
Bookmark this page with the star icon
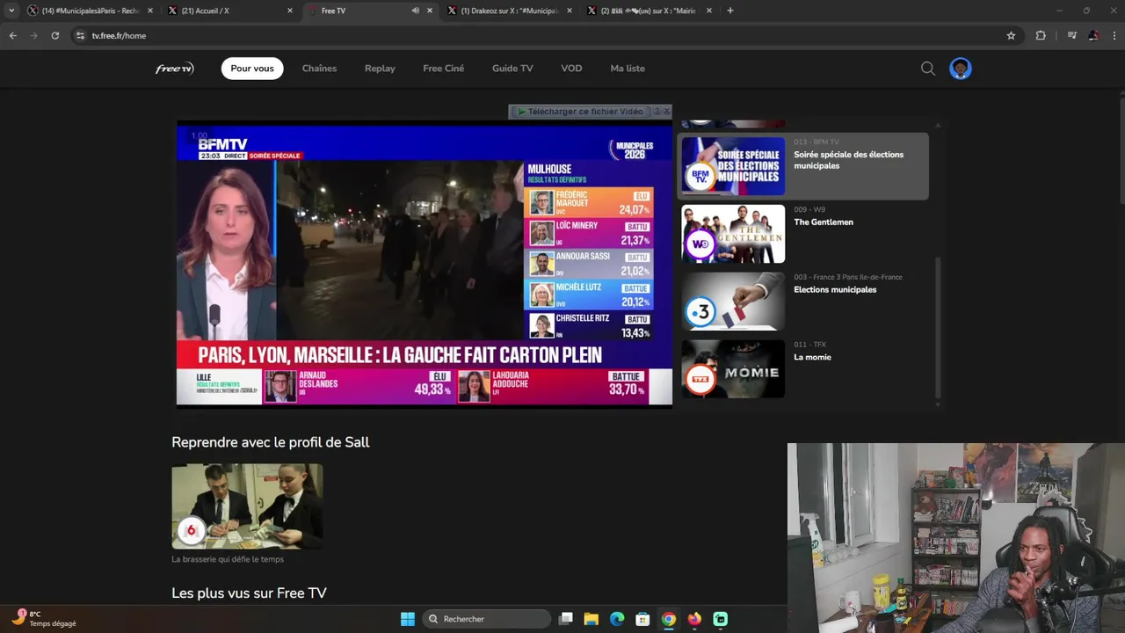coord(1011,35)
